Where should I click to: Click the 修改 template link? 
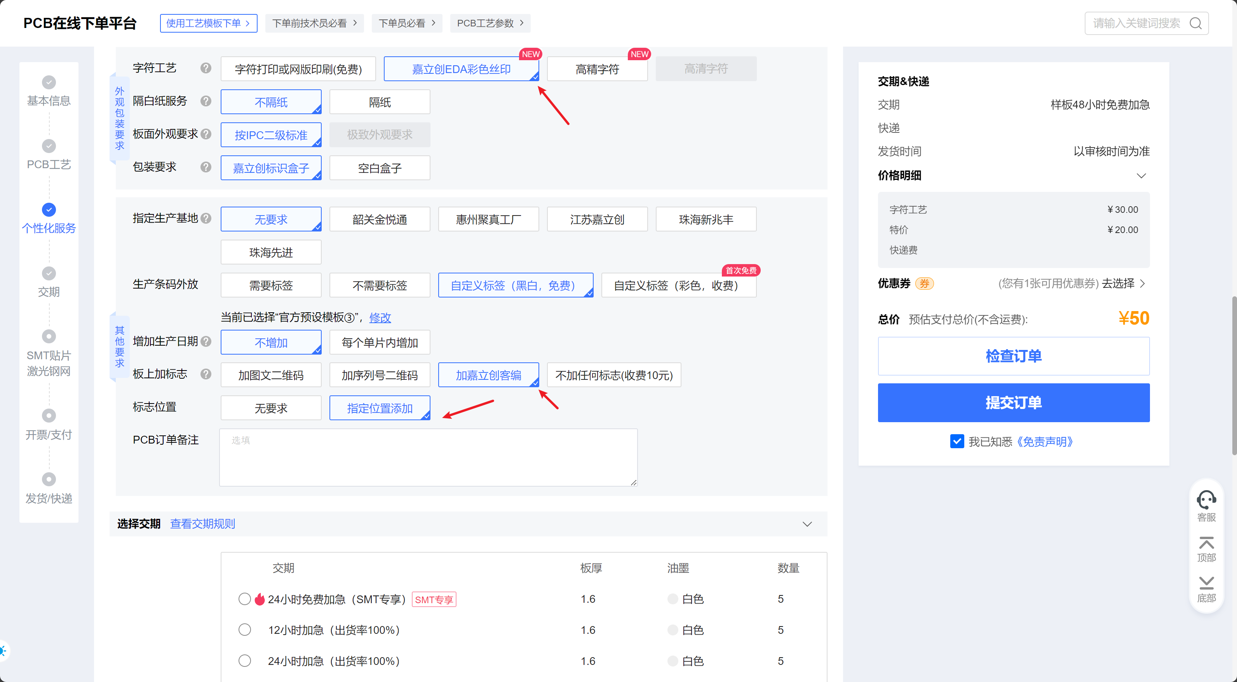(380, 317)
